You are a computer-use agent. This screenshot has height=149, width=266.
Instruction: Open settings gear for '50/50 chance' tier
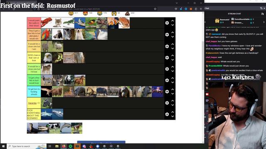coord(167,58)
